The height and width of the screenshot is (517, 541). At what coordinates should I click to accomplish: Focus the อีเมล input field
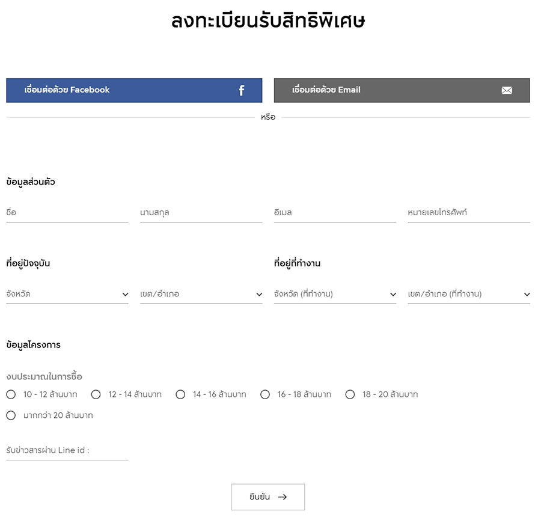pos(335,213)
